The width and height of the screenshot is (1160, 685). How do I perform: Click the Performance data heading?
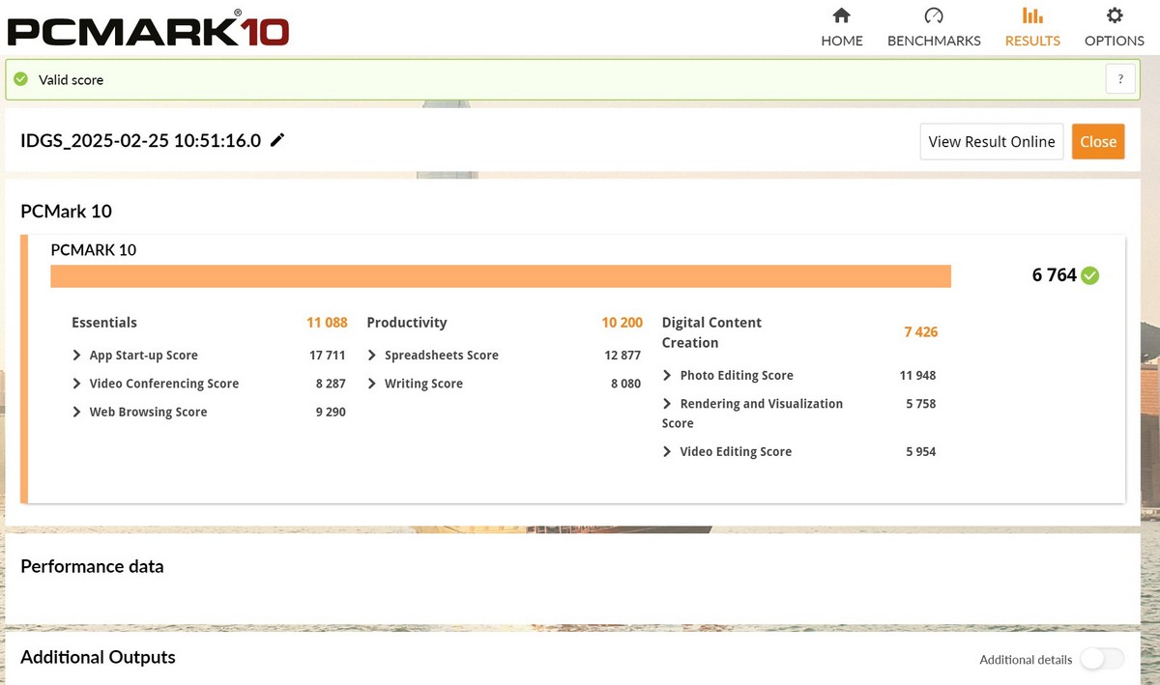(92, 566)
